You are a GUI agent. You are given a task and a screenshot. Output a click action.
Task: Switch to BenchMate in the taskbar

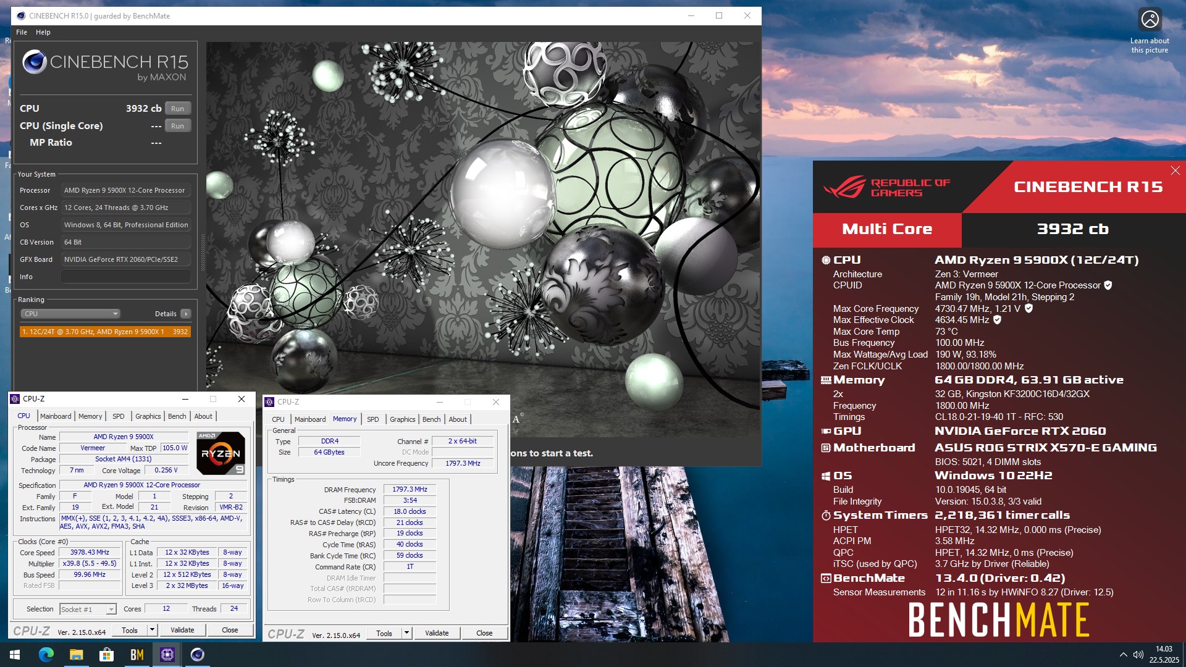click(x=137, y=655)
